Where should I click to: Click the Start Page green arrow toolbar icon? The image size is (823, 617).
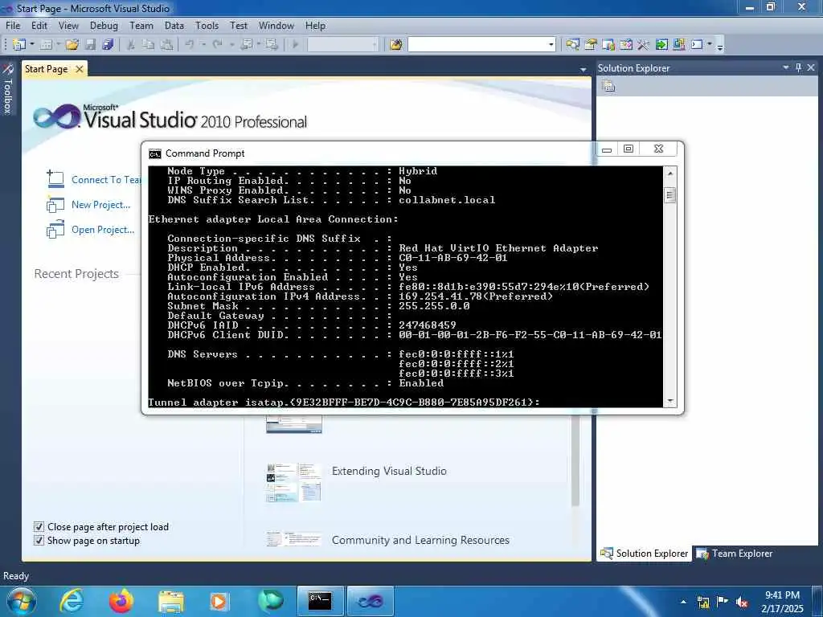point(661,45)
